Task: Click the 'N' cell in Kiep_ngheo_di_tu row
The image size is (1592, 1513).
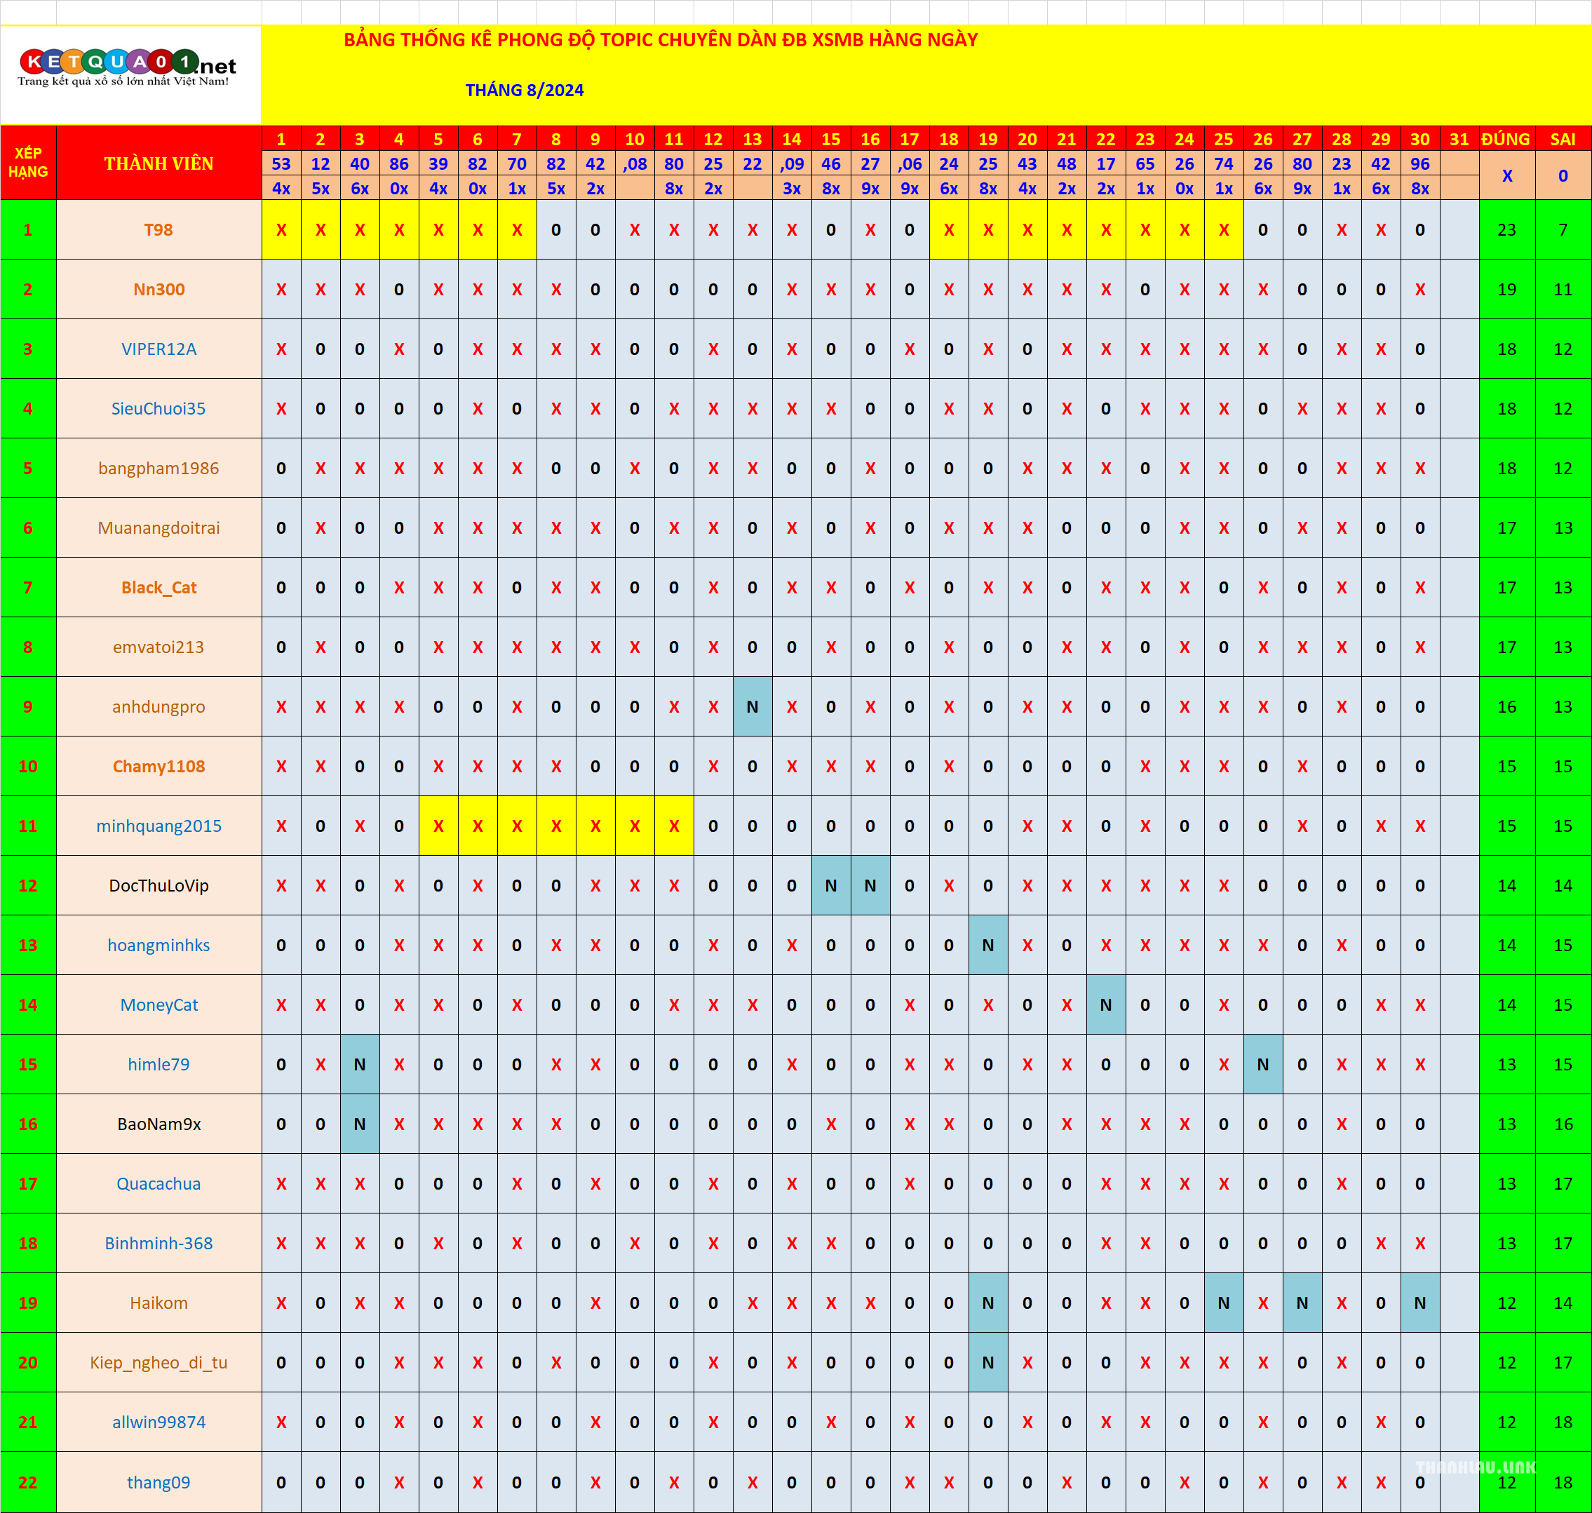Action: 988,1363
